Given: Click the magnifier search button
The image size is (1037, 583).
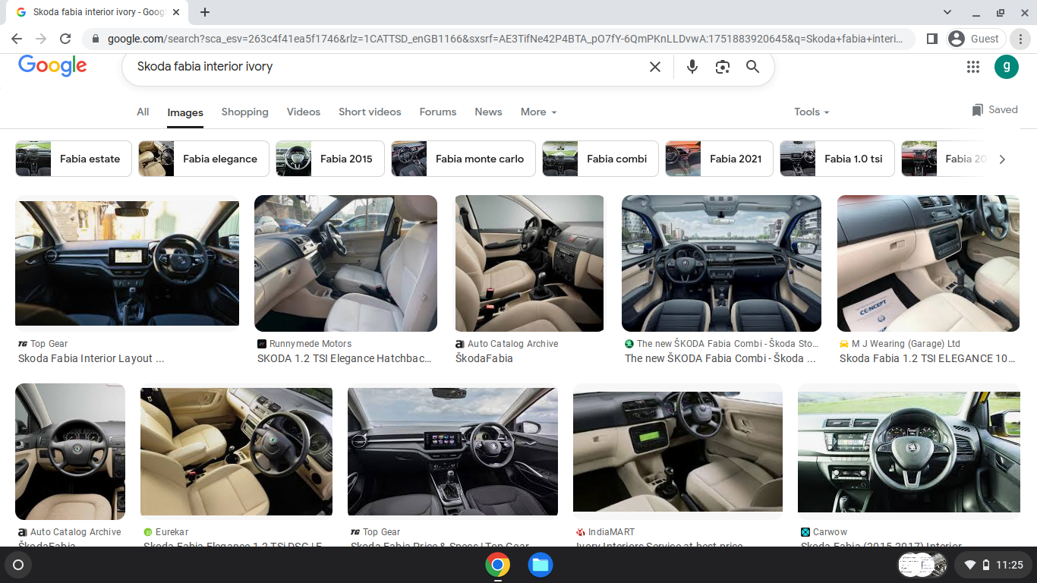Looking at the screenshot, I should pyautogui.click(x=752, y=67).
